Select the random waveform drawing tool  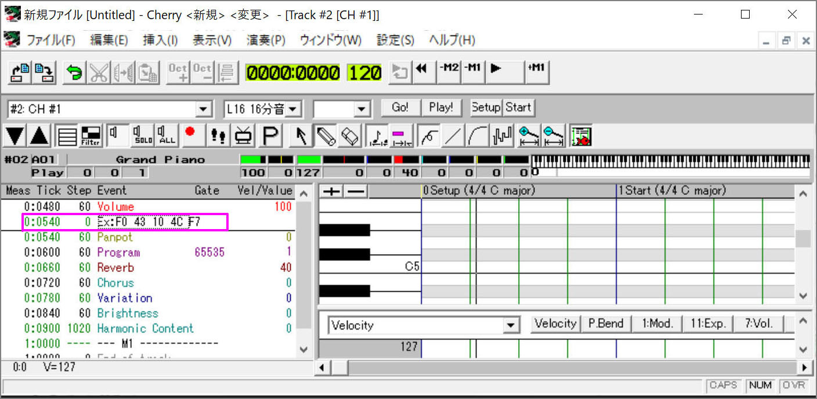(x=502, y=136)
